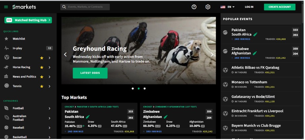Click cricket ball icon beside Zimbabwe popular event

coord(225,51)
